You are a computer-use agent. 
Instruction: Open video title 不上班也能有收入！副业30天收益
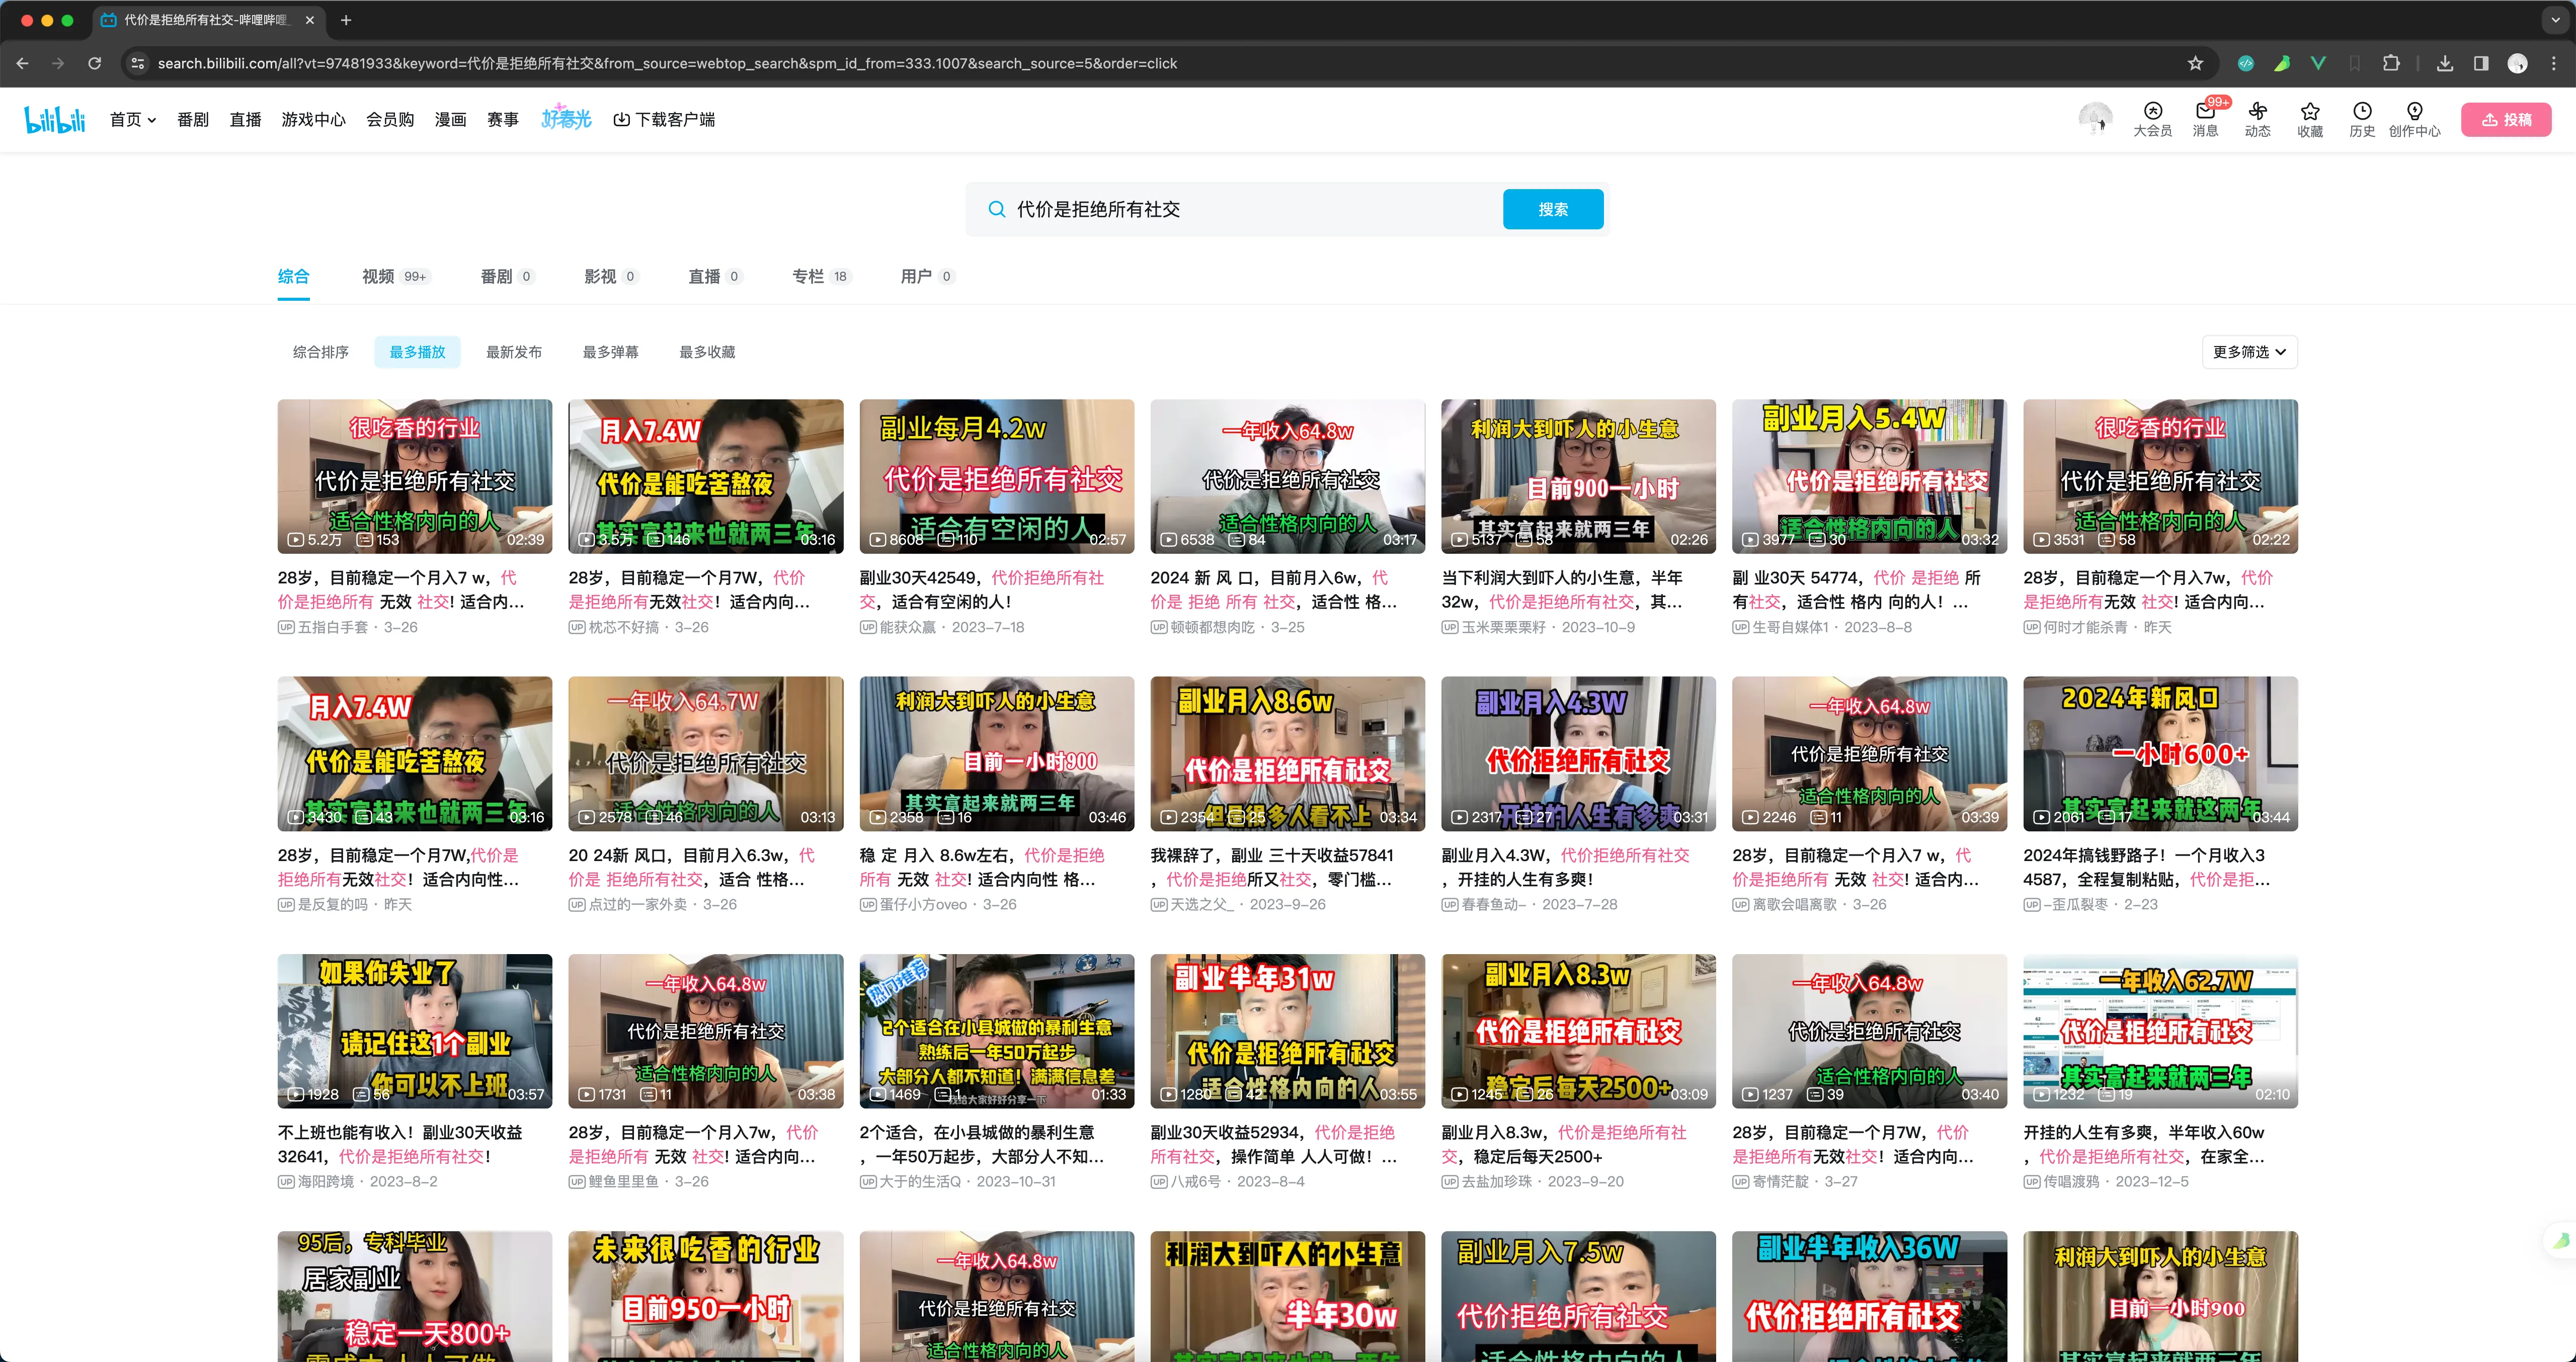[400, 1144]
